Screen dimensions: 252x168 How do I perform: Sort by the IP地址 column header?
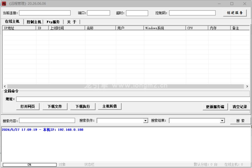[x=19, y=28]
